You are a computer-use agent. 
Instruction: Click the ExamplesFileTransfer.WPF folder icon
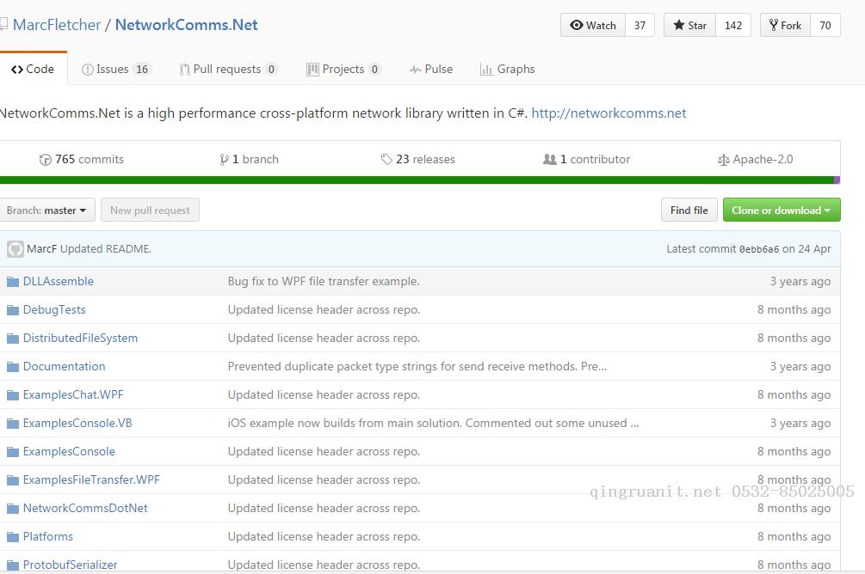pos(13,480)
